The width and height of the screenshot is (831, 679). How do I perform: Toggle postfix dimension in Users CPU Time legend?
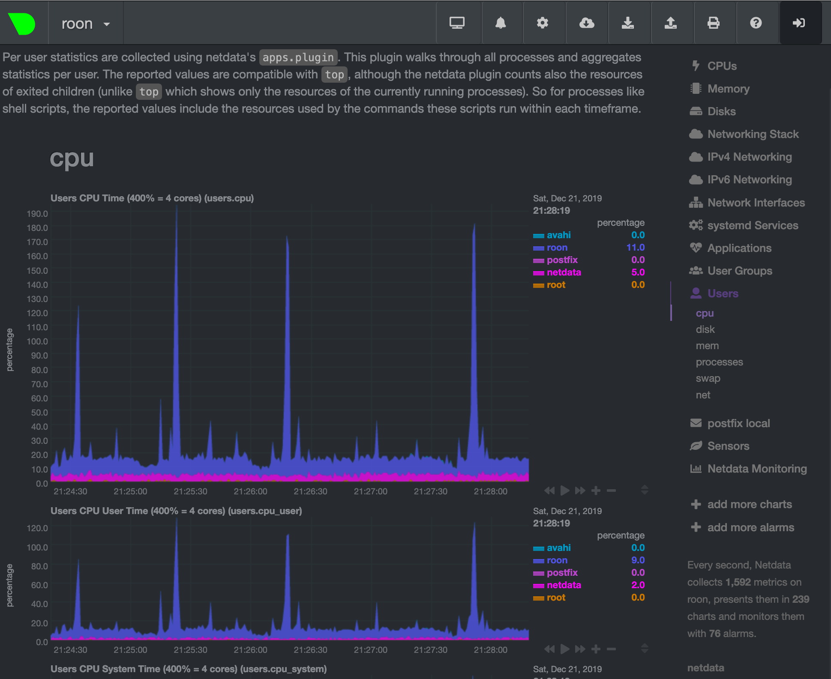[562, 260]
